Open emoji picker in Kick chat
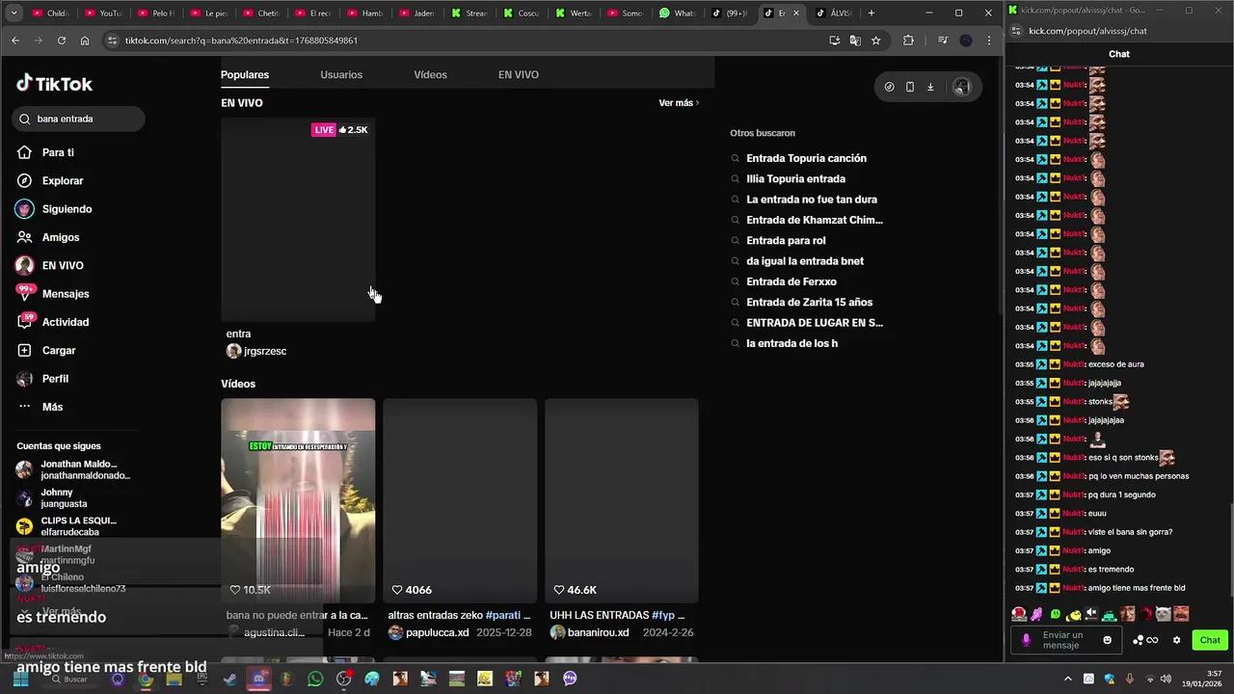The height and width of the screenshot is (694, 1234). pos(1107,640)
